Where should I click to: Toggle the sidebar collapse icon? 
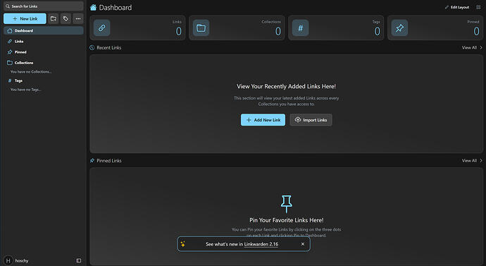(x=79, y=260)
